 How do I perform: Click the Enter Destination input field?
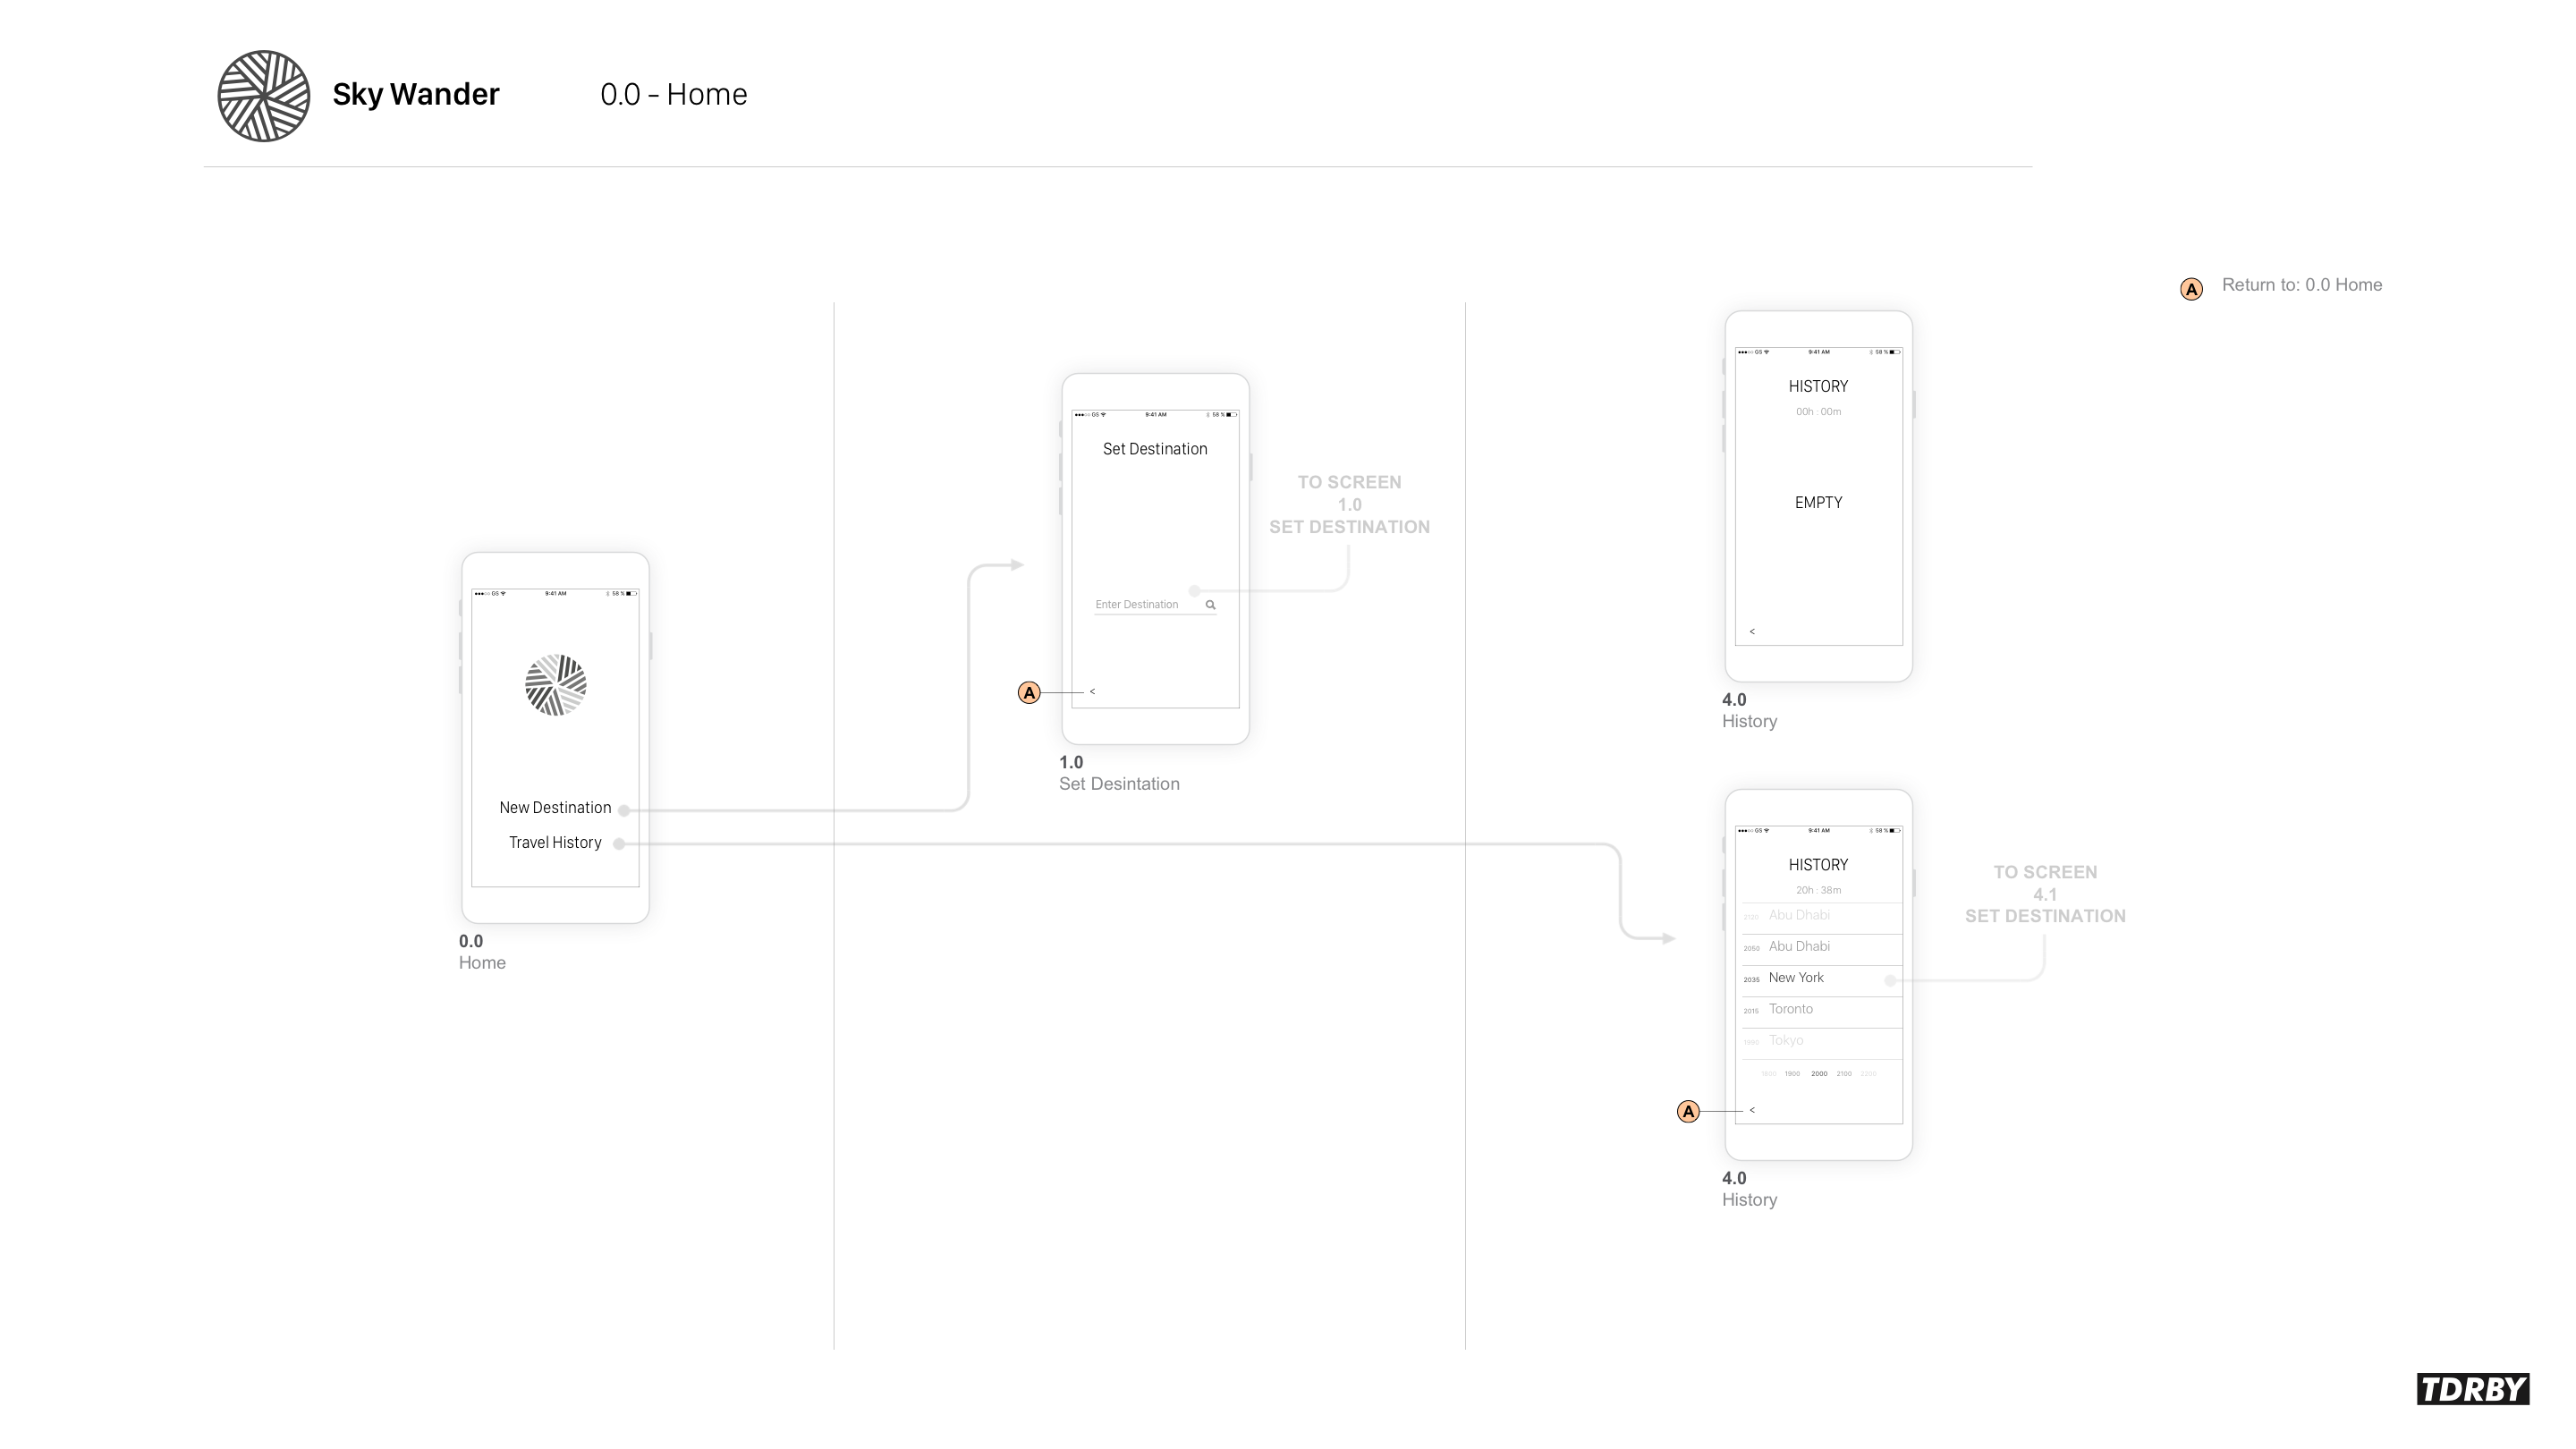[1138, 605]
